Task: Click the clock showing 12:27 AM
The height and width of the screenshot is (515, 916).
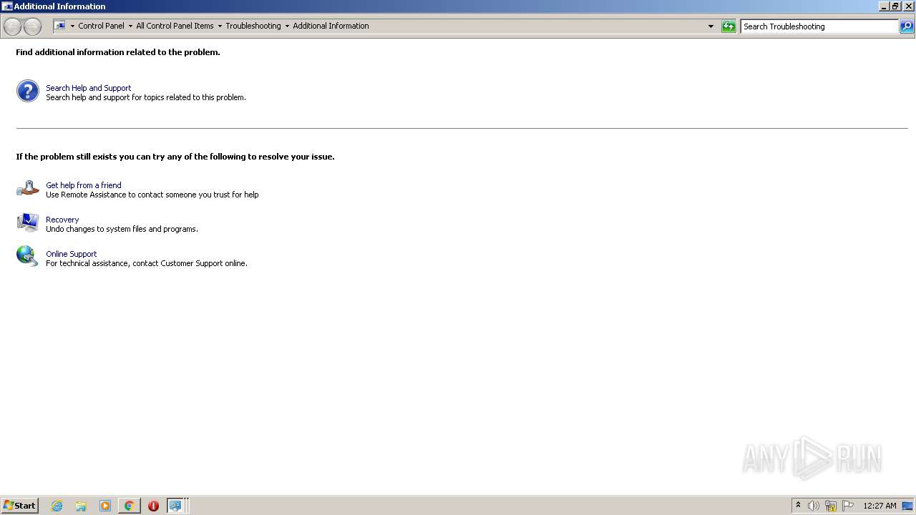Action: pos(880,506)
